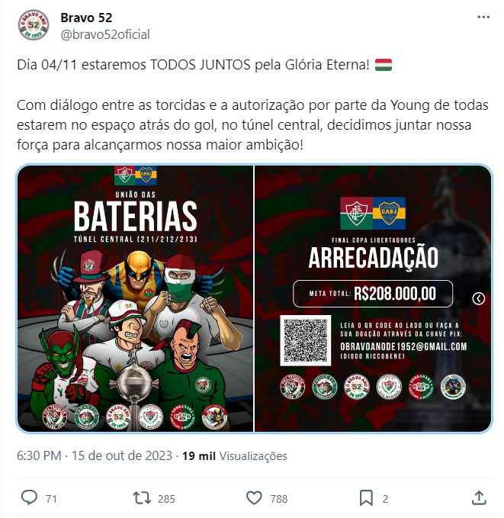Viewport: 504px width, 518px height.
Task: Open the @bravo52oficial handle link
Action: click(x=105, y=34)
